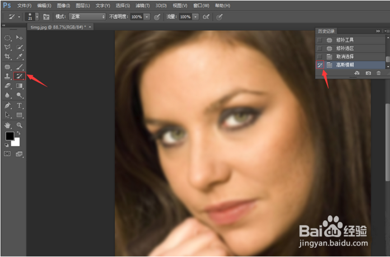Set history brush source for 取消选择
This screenshot has width=390, height=257.
pos(320,57)
